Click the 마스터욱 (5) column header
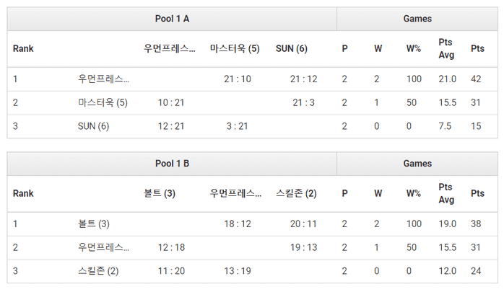This screenshot has height=292, width=504. (235, 48)
